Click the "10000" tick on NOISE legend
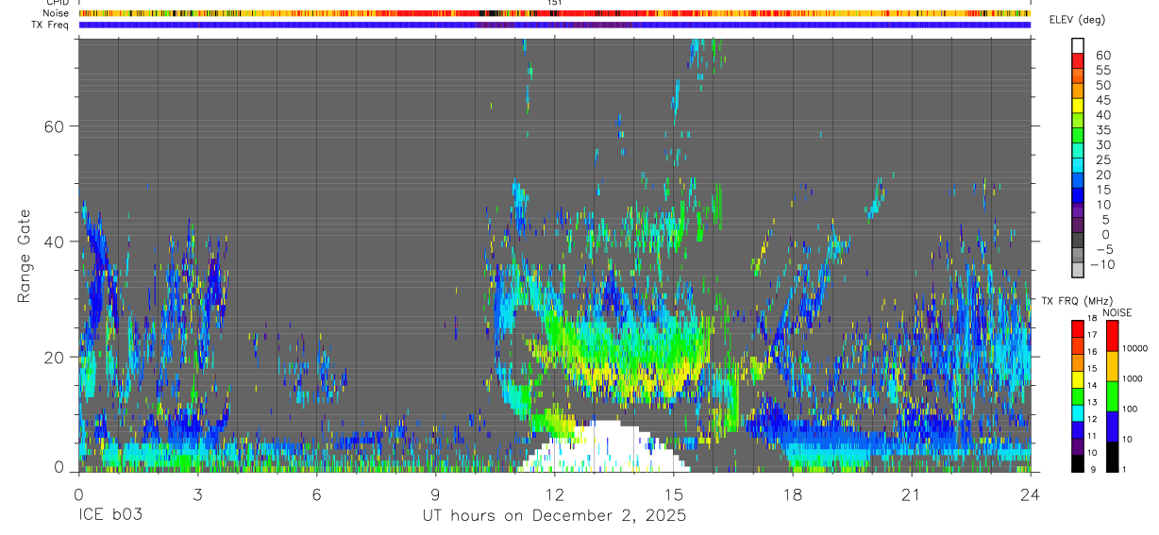This screenshot has width=1159, height=535. coord(1134,348)
